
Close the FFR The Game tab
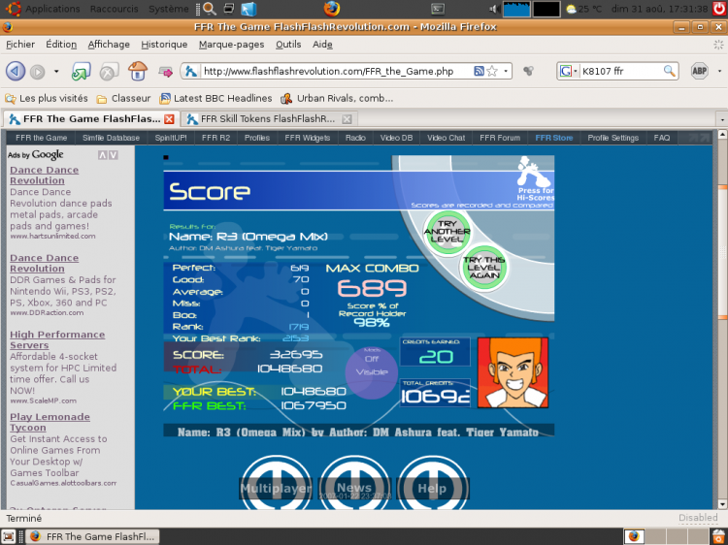click(x=170, y=119)
